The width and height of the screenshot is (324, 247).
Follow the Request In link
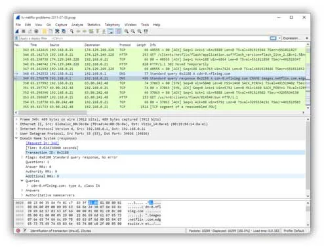coord(42,143)
